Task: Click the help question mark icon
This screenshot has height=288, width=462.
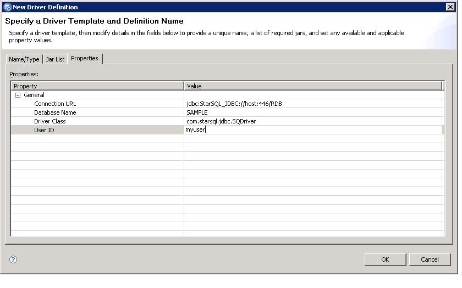Action: 13,259
